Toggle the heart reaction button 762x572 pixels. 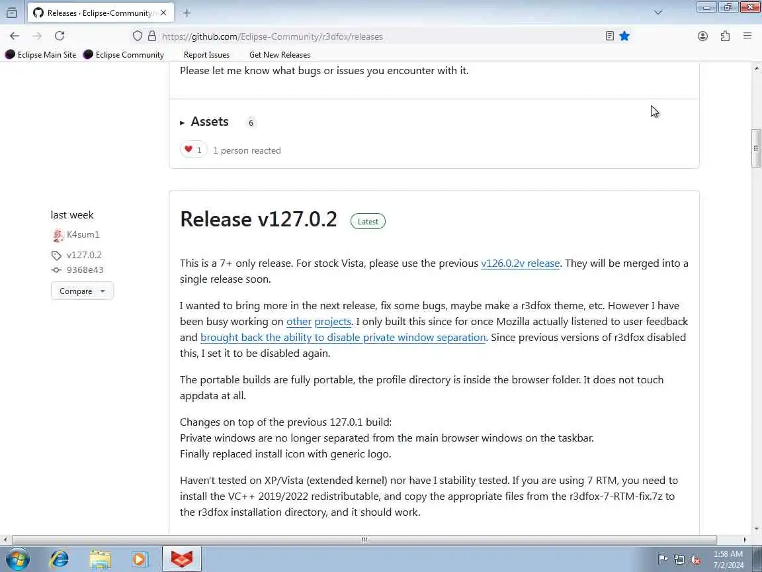193,150
